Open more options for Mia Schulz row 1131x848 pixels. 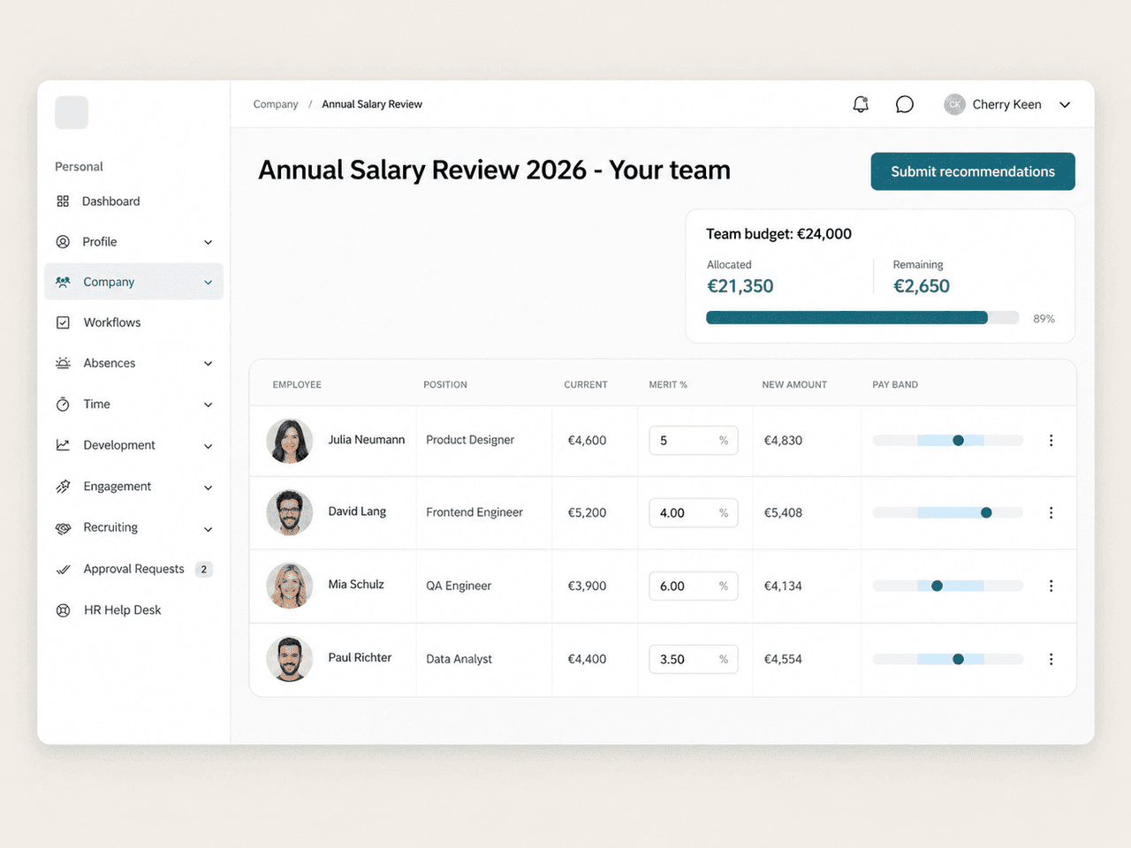pos(1051,586)
